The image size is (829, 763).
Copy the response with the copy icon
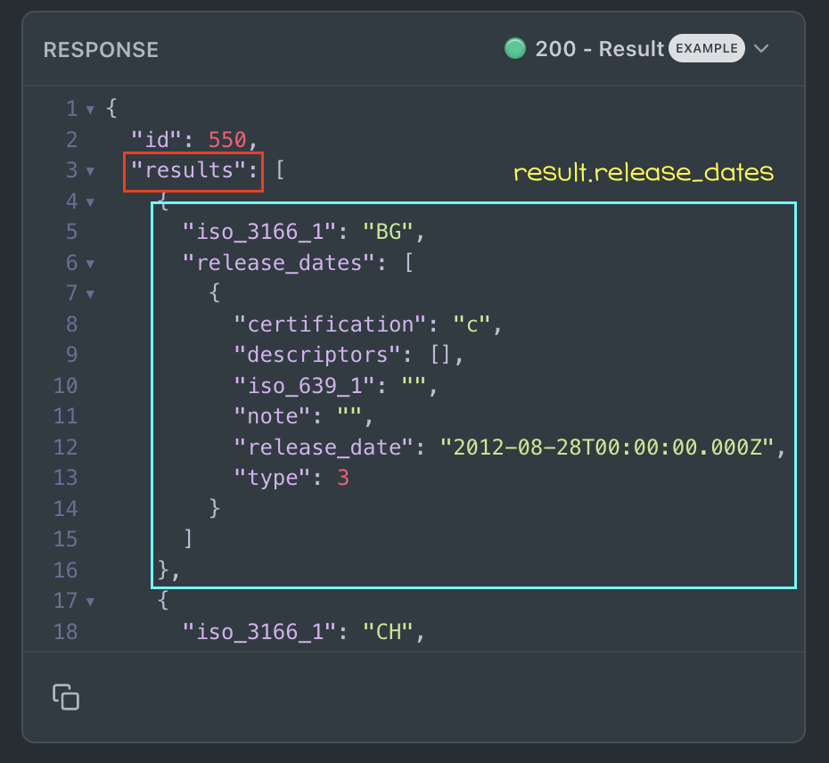tap(66, 696)
